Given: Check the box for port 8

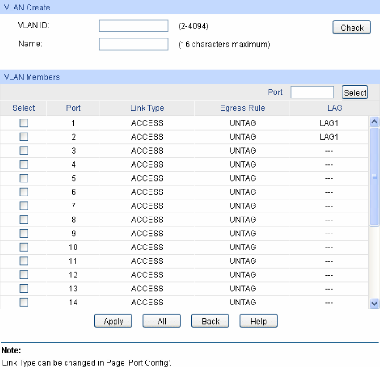Looking at the screenshot, I should (x=24, y=220).
